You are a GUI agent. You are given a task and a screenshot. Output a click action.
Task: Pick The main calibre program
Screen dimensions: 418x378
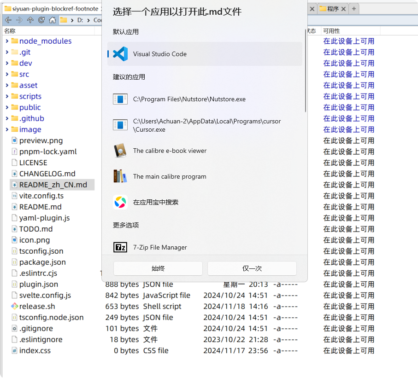tap(205, 176)
